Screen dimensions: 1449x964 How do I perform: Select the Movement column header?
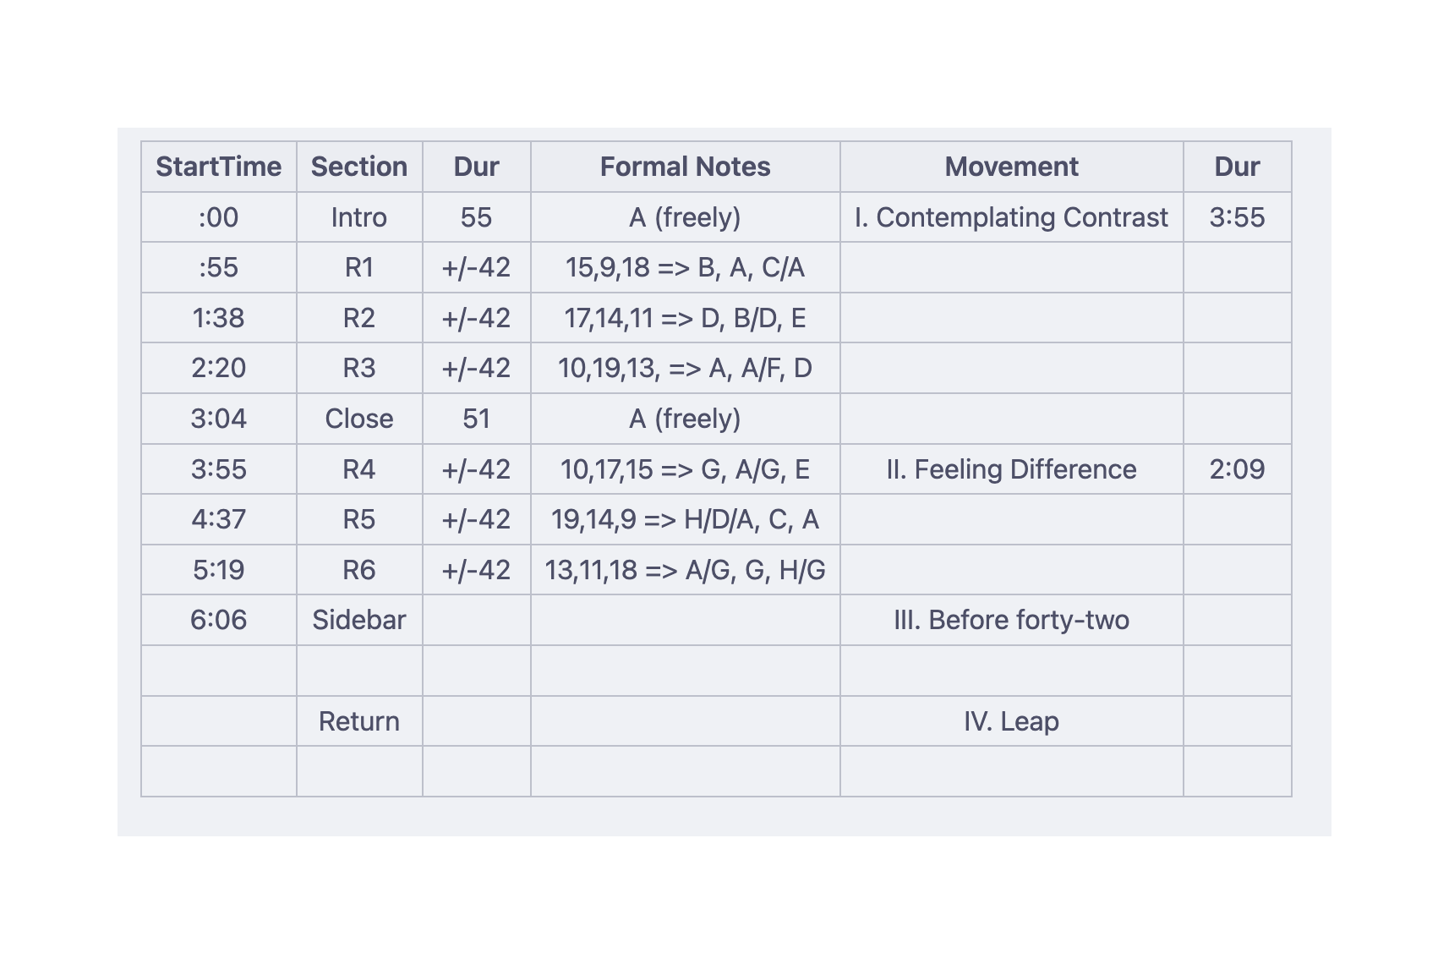[x=1012, y=167]
